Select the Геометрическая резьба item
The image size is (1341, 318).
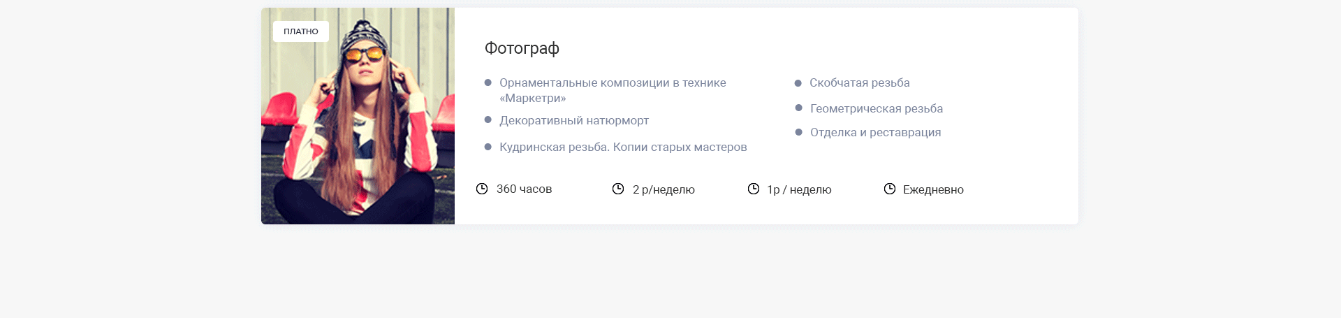point(876,108)
